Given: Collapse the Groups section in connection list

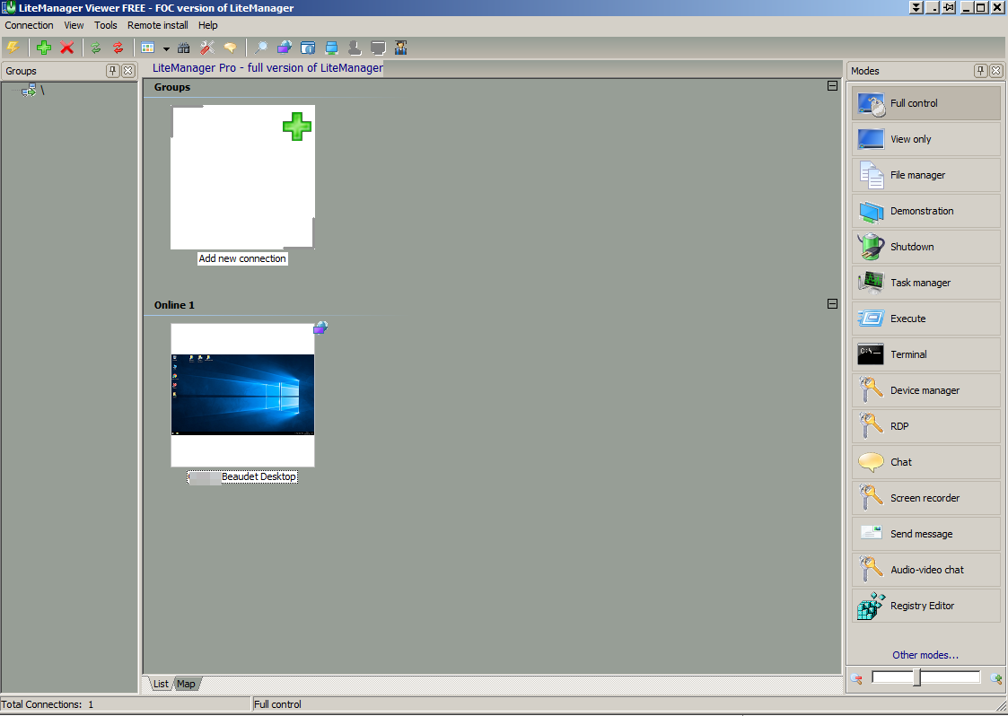Looking at the screenshot, I should [x=832, y=86].
